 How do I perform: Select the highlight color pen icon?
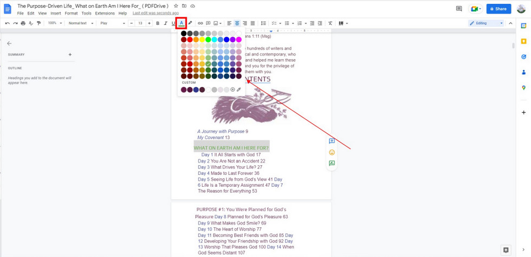(190, 23)
